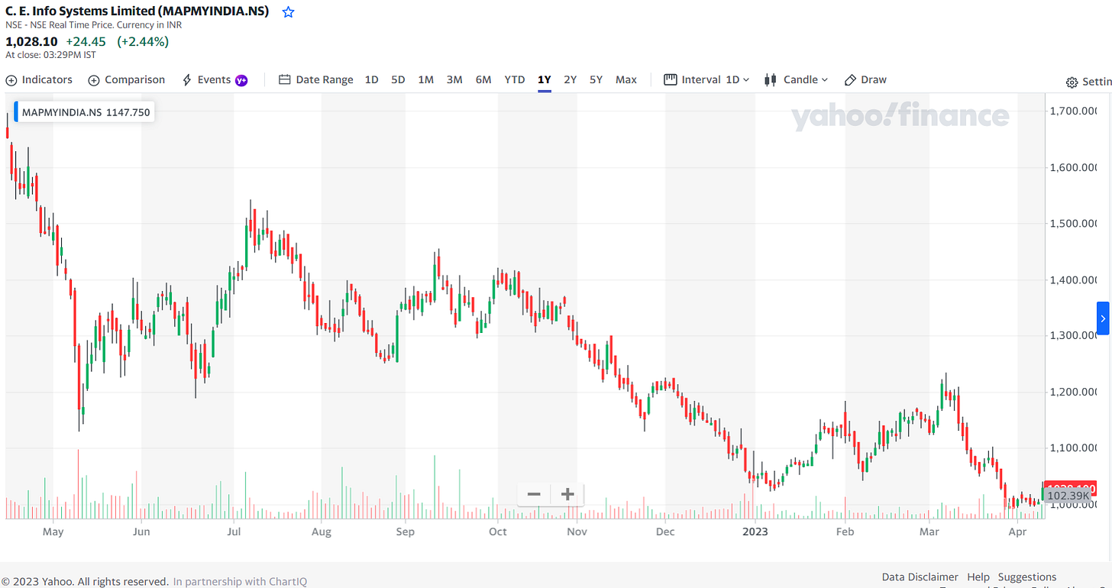Screen dimensions: 1112x588
Task: Click the +24.45 price change value
Action: pyautogui.click(x=84, y=41)
